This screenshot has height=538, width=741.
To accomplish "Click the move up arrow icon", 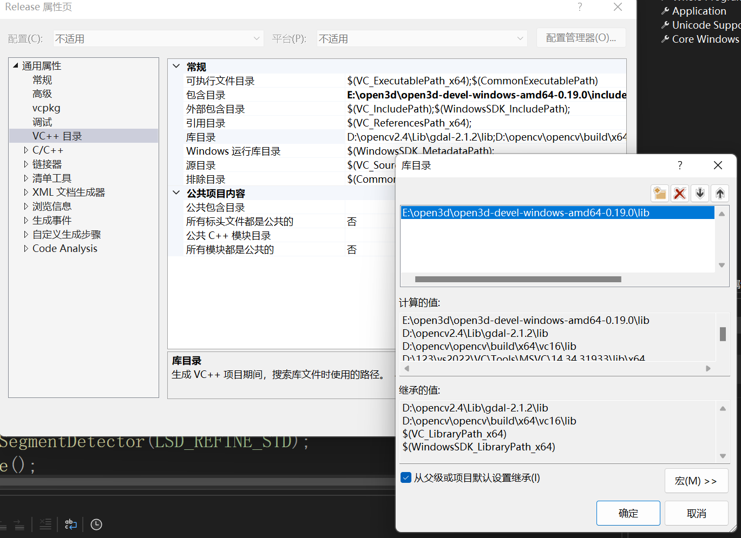I will coord(720,193).
